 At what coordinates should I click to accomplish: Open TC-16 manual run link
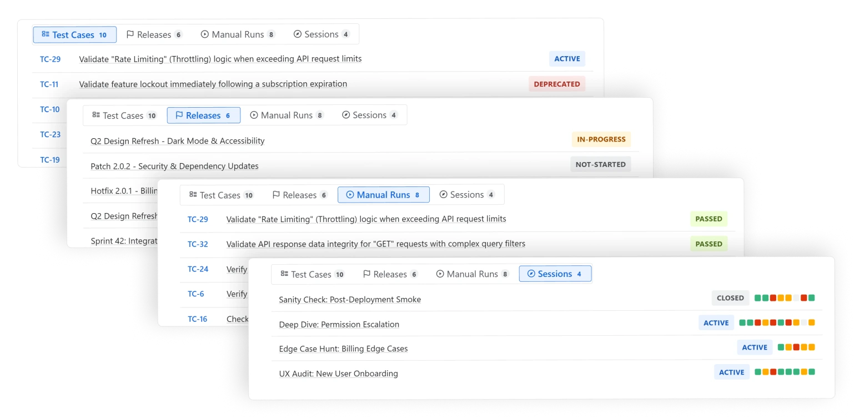[x=197, y=319]
